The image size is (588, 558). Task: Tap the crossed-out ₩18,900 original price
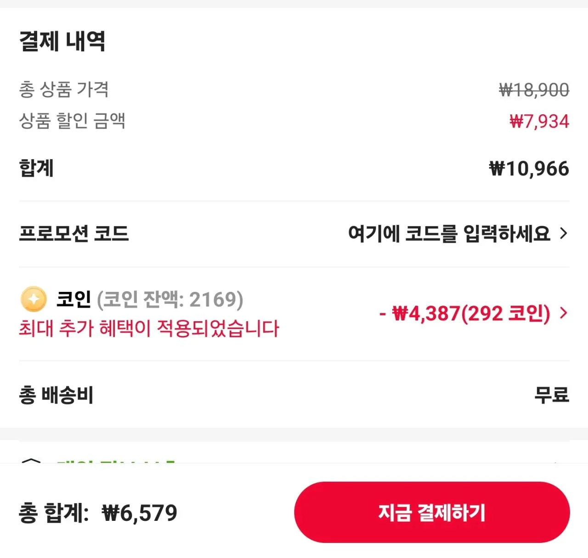click(x=534, y=90)
